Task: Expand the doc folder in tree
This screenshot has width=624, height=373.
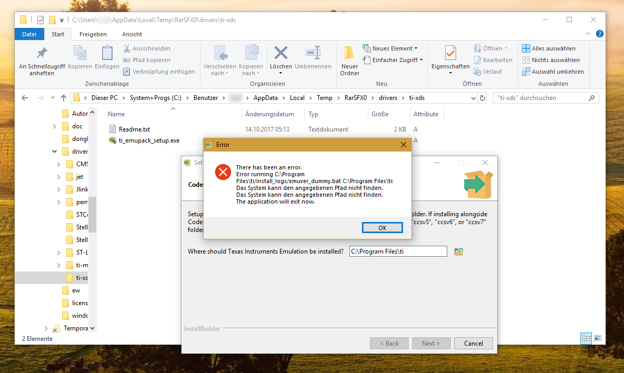Action: tap(54, 126)
